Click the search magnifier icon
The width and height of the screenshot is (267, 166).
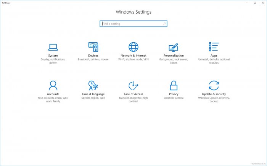tap(164, 24)
